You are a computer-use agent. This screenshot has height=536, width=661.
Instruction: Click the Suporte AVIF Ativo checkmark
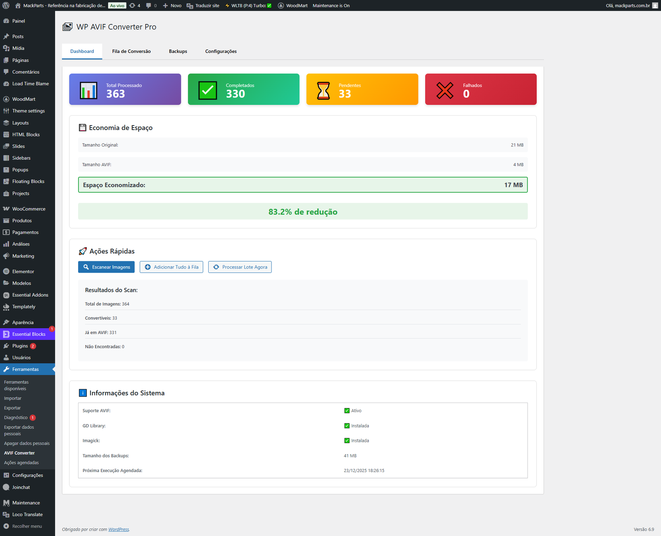(x=347, y=410)
